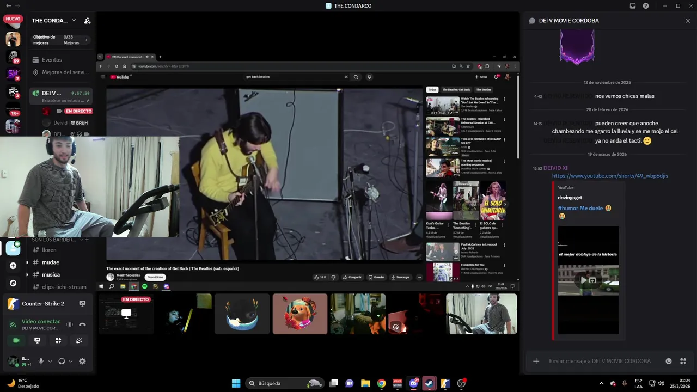Viewport: 697px width, 392px height.
Task: Click Compartir under the streamed video
Action: pyautogui.click(x=352, y=277)
